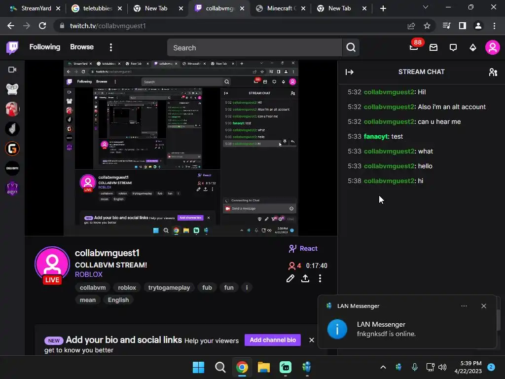Image resolution: width=505 pixels, height=379 pixels.
Task: Share the stream with upload icon
Action: click(x=305, y=278)
